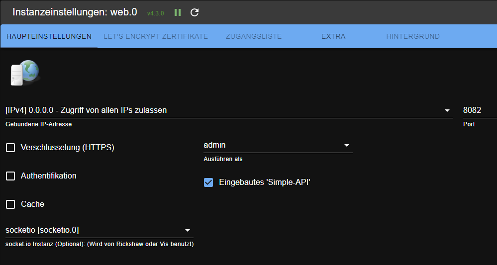This screenshot has width=497, height=265.
Task: Open the Zugangsliste tab
Action: click(254, 36)
